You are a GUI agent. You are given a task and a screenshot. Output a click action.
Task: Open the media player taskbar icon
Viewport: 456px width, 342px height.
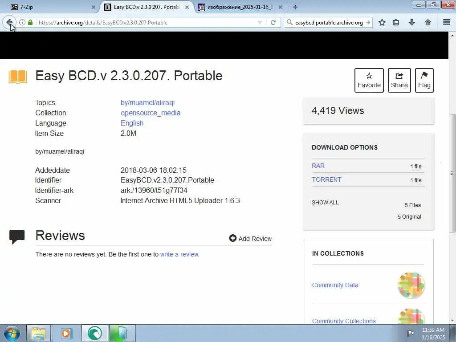click(66, 333)
